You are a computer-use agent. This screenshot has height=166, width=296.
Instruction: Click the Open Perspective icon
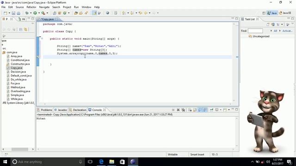coord(264,13)
